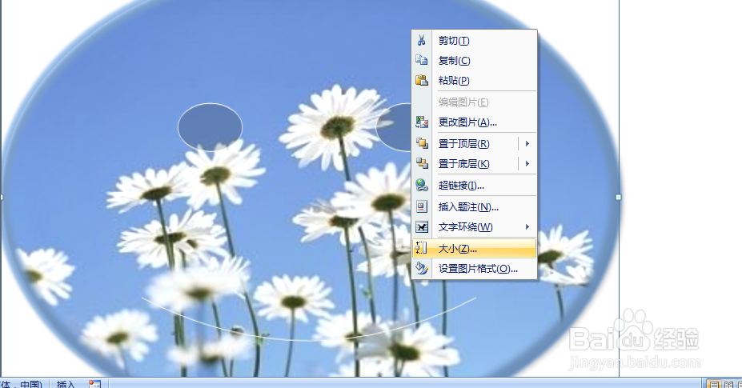Expand the 置于顶层 submenu arrow
The width and height of the screenshot is (742, 388).
click(527, 143)
